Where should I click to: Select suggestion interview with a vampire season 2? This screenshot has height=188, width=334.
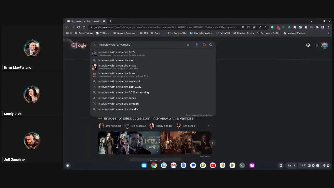coord(153,81)
